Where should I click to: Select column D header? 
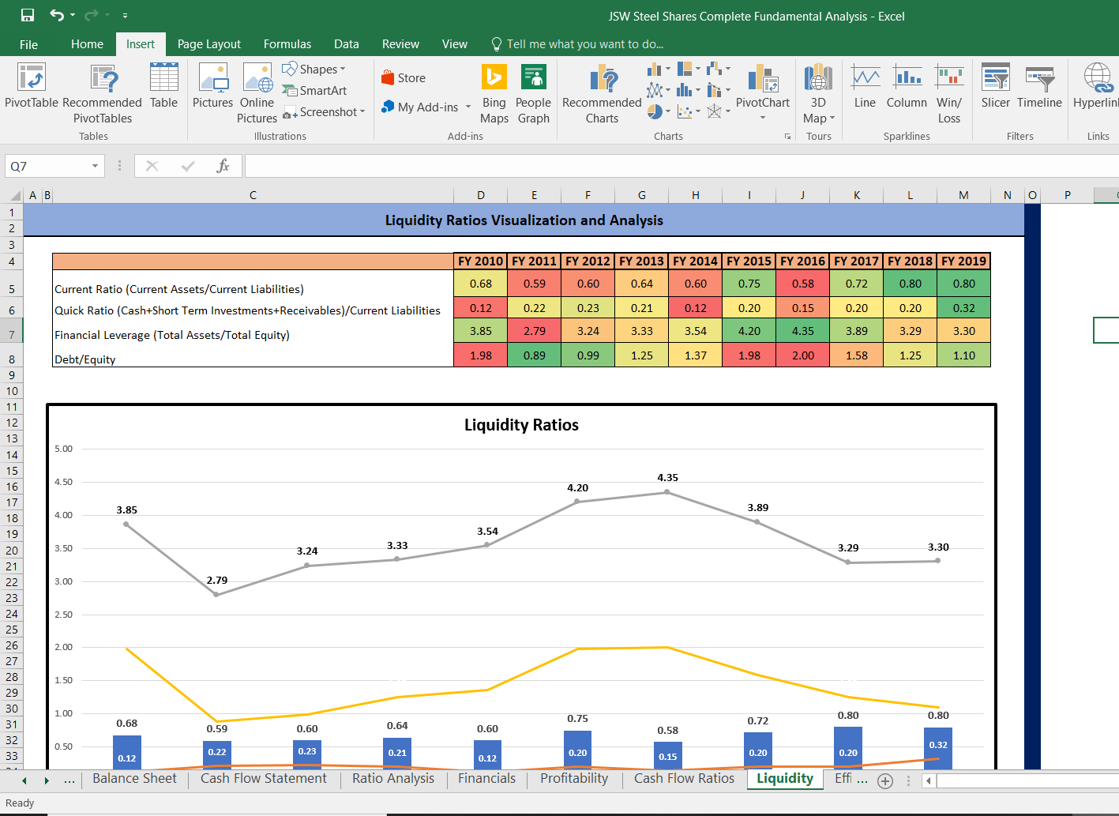click(481, 195)
